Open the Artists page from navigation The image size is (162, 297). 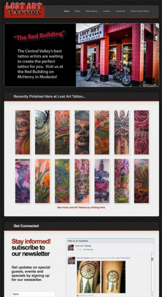pos(77,11)
